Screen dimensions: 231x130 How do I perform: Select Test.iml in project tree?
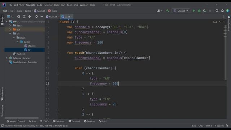point(19,54)
